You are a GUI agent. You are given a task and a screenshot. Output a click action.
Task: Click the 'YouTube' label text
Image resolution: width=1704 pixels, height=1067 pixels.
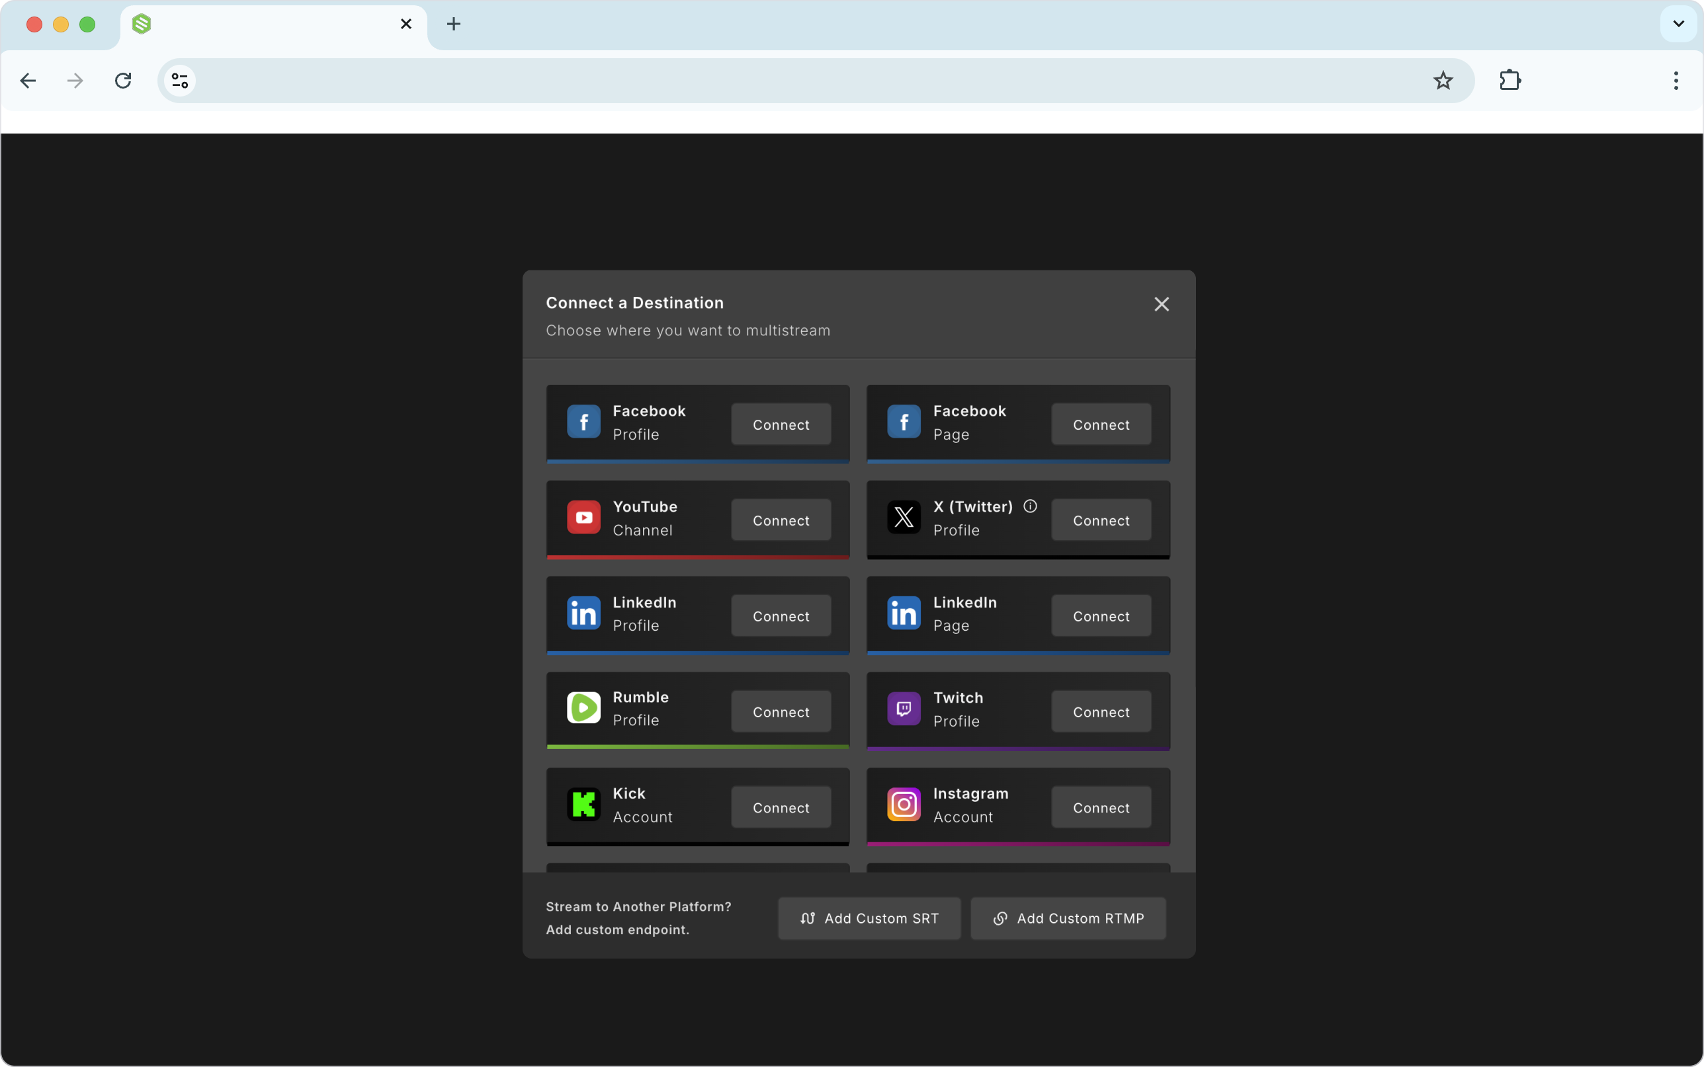pyautogui.click(x=644, y=506)
